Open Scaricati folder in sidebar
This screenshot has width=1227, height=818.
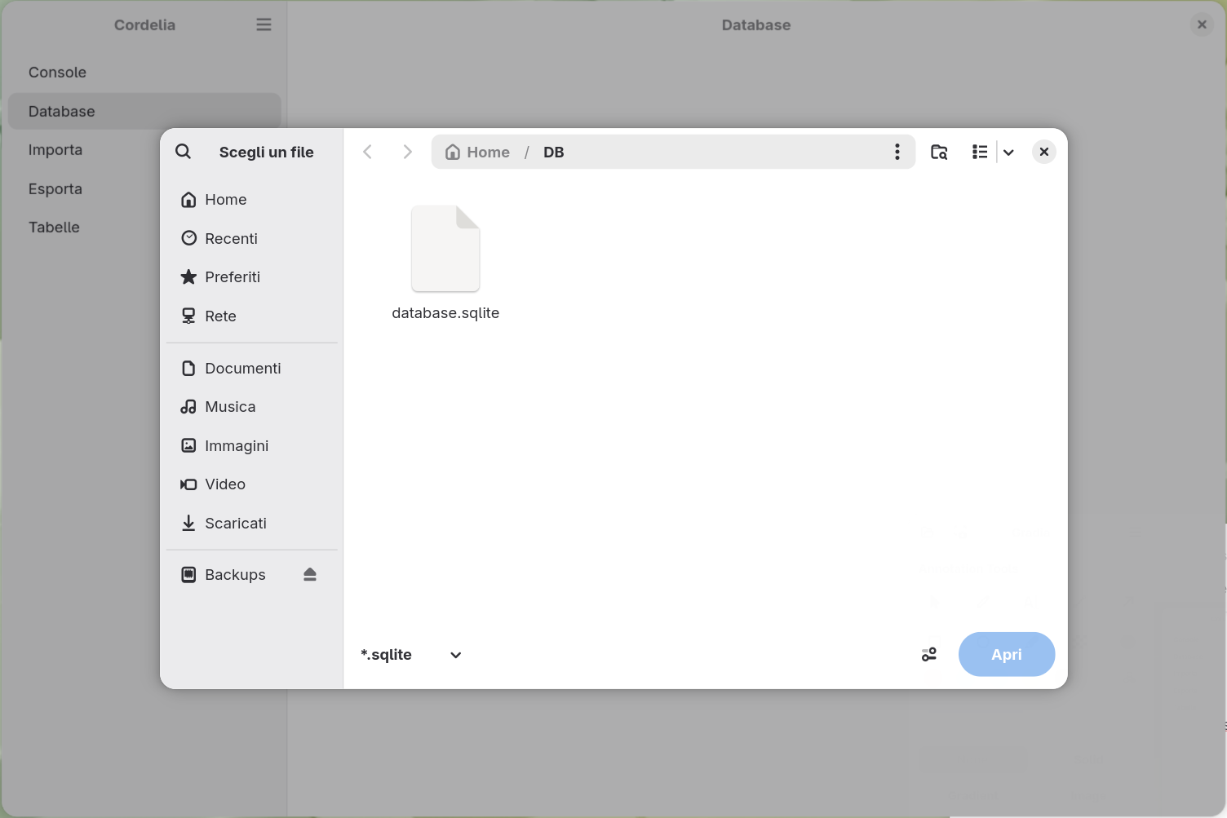pos(252,524)
